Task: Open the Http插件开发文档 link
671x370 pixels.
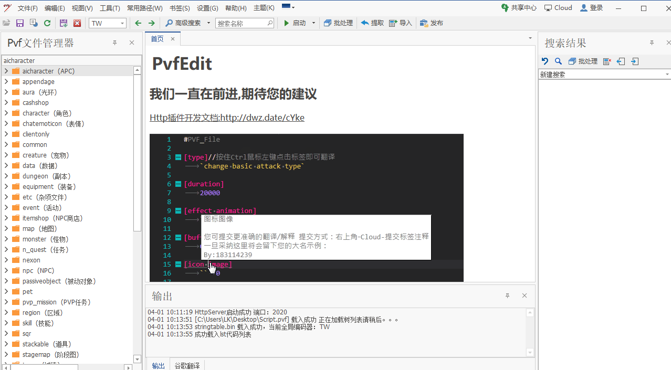Action: click(227, 118)
